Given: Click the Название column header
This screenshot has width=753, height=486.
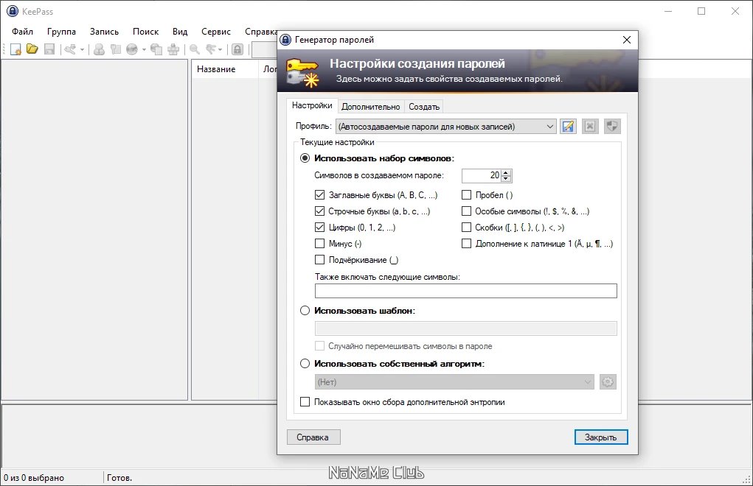Looking at the screenshot, I should tap(225, 69).
